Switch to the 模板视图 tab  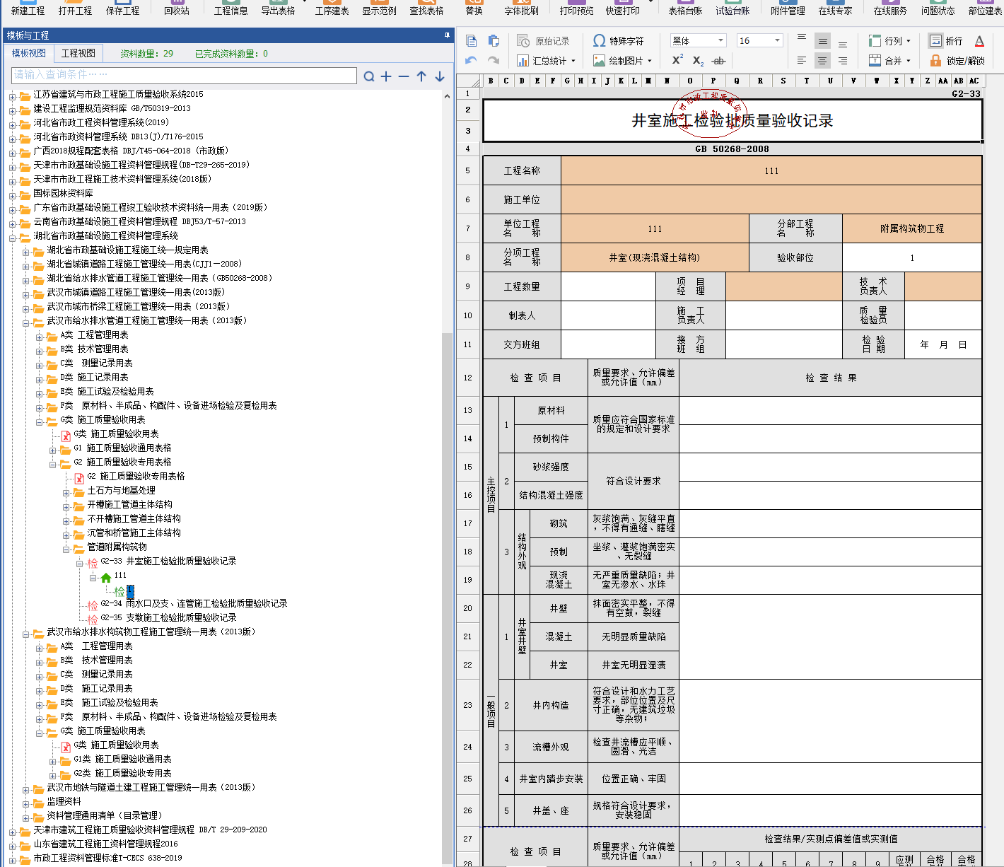click(x=29, y=53)
